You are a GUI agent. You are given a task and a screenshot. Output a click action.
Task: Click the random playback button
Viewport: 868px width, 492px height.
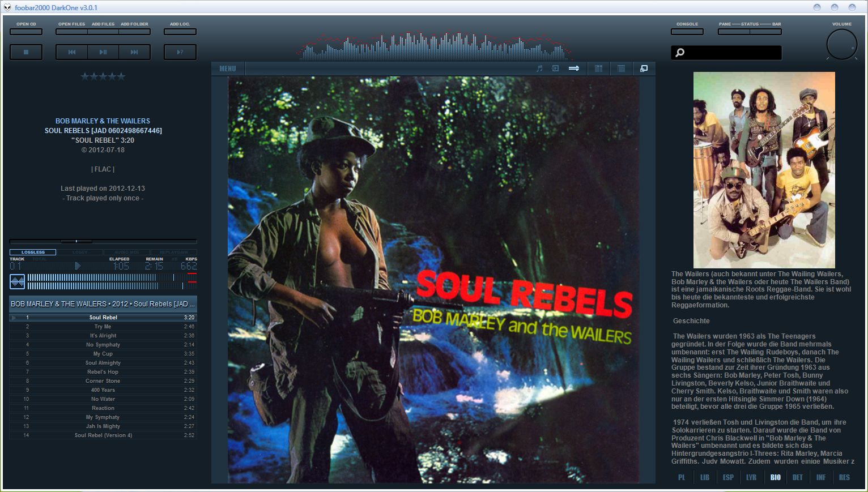[180, 52]
